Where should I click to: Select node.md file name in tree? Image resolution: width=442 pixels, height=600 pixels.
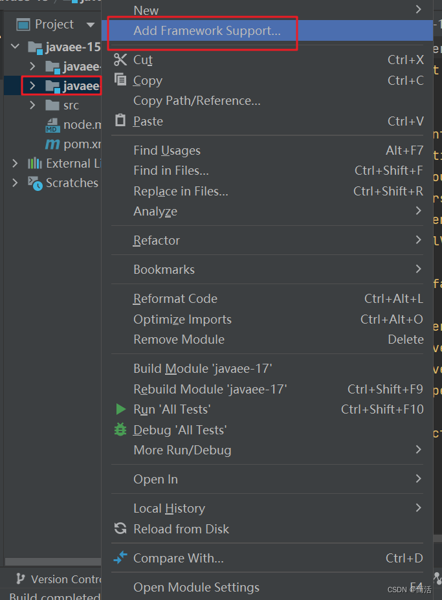coord(82,125)
